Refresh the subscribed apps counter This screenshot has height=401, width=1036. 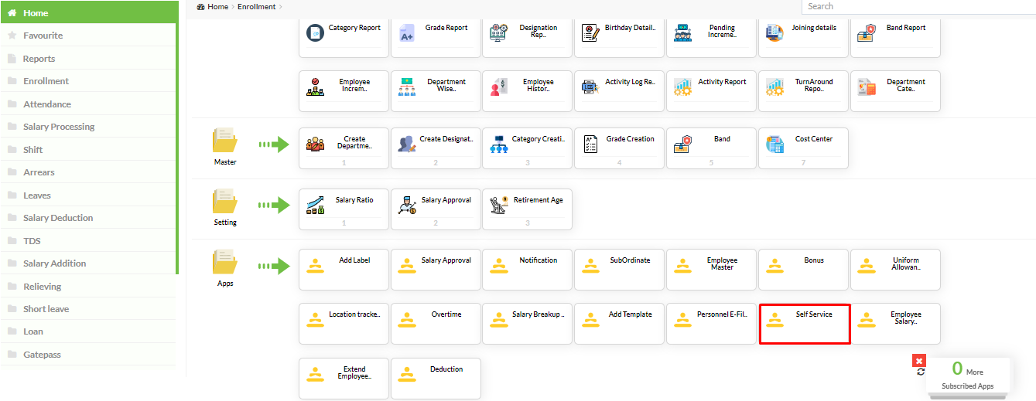click(921, 372)
